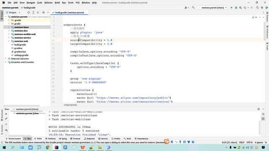
Task: Click CRLF line separator in status bar
Action: pyautogui.click(x=242, y=143)
